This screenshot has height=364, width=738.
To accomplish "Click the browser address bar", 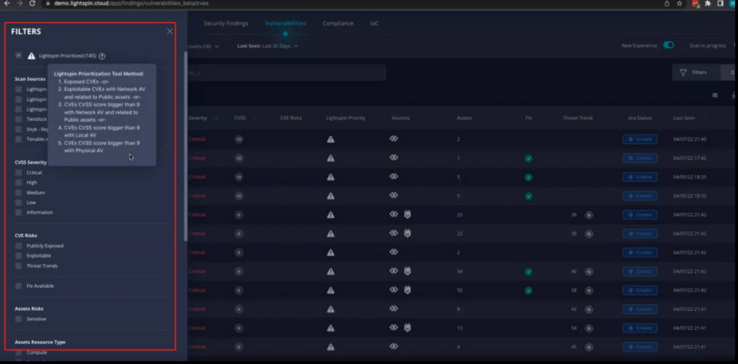I will click(x=307, y=3).
